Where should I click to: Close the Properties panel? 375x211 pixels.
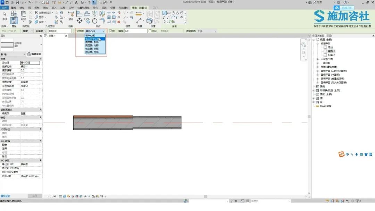(41, 36)
